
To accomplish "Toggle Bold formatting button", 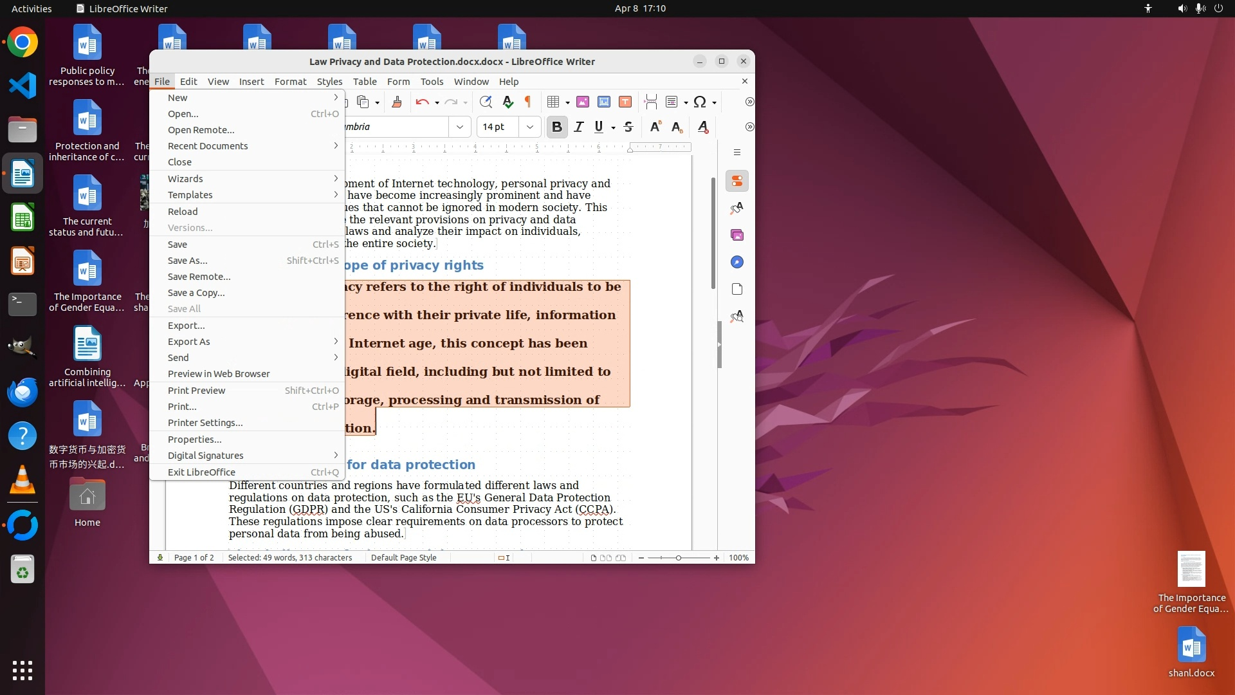I will click(x=557, y=127).
